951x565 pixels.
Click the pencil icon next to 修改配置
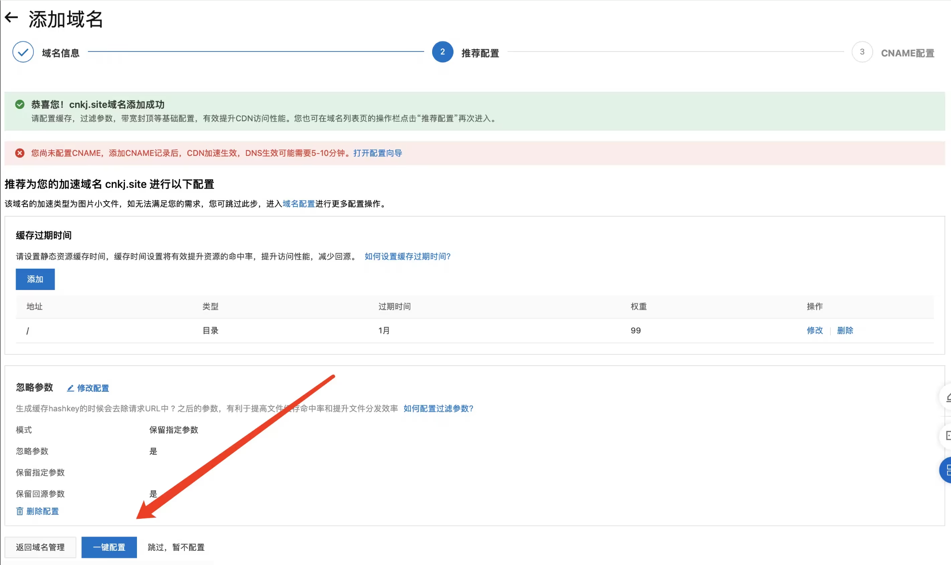coord(70,388)
